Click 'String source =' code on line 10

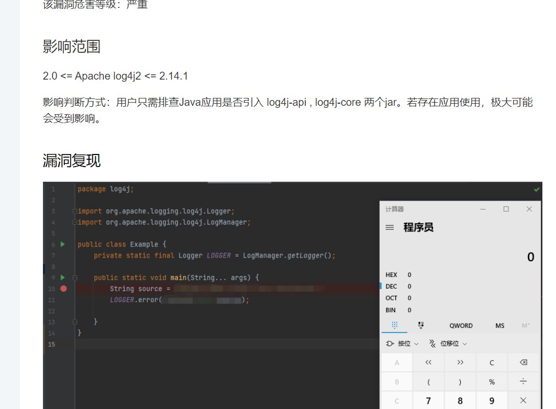coord(140,289)
